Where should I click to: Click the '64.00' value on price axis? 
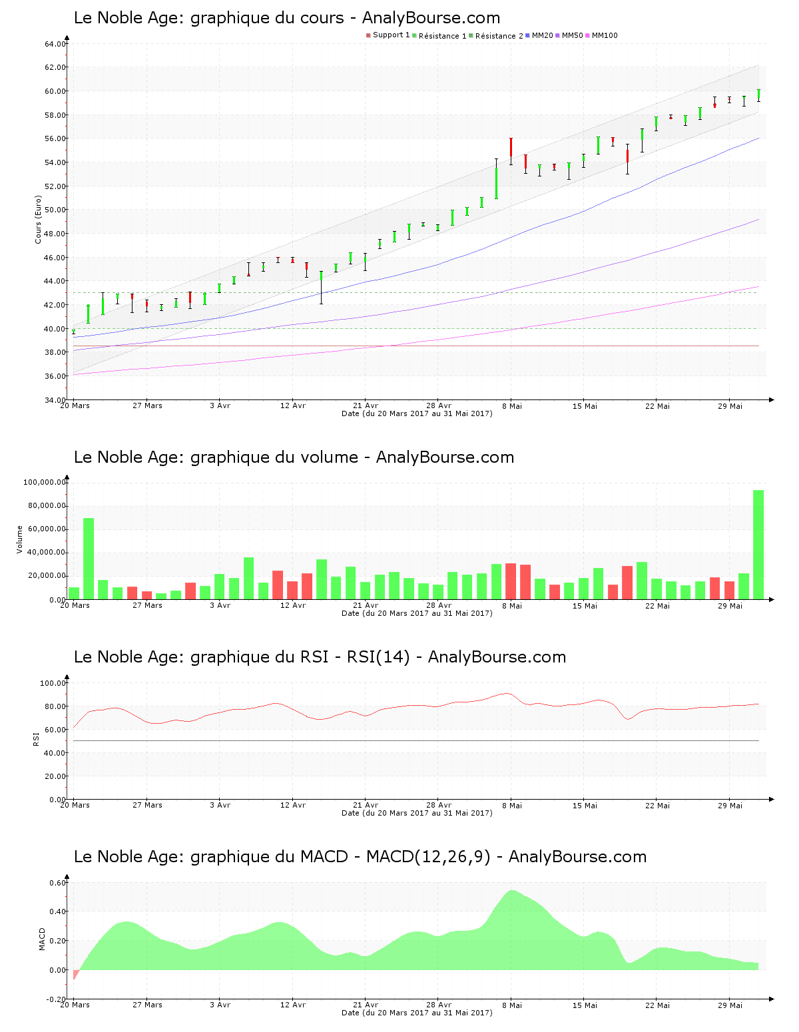(55, 44)
